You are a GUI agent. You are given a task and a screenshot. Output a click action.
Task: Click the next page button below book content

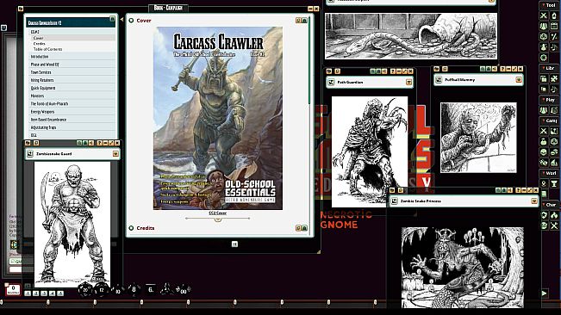(234, 244)
